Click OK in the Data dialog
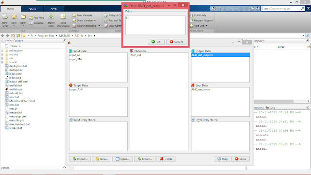This screenshot has width=311, height=175. click(156, 42)
